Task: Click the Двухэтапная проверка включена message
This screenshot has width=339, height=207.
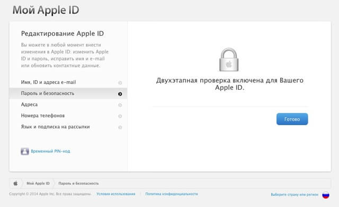Action: 229,84
